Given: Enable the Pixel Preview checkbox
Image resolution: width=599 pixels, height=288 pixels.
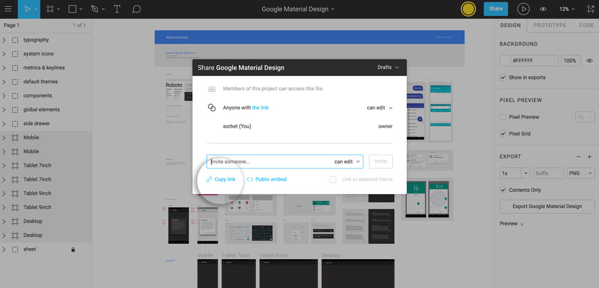Looking at the screenshot, I should click(x=503, y=117).
